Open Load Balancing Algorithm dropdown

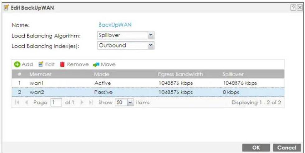151,35
